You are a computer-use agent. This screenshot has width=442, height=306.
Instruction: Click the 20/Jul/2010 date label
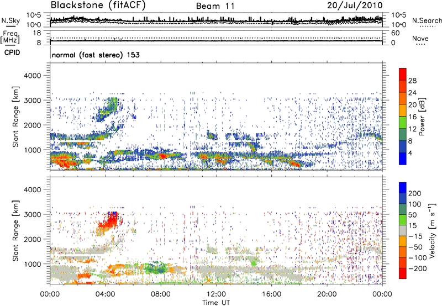pyautogui.click(x=355, y=6)
